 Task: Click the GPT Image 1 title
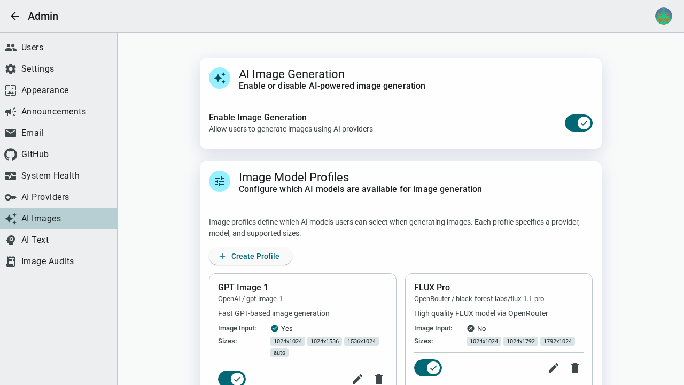pos(243,288)
